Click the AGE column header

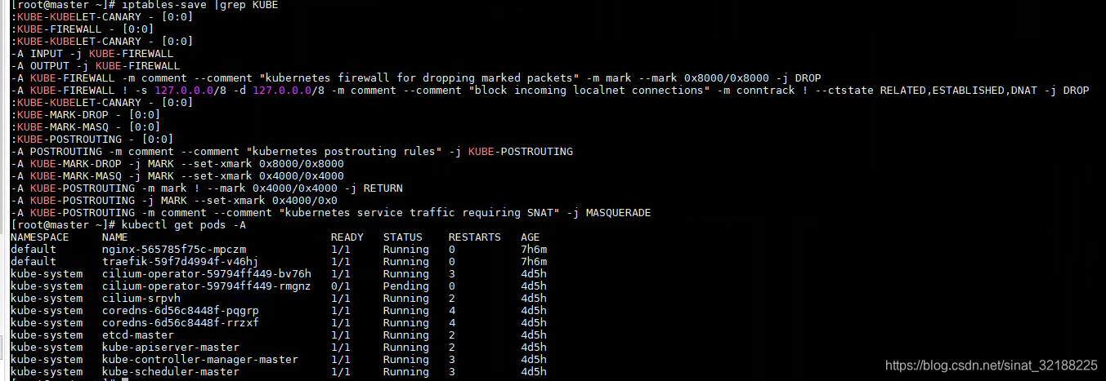pyautogui.click(x=531, y=237)
